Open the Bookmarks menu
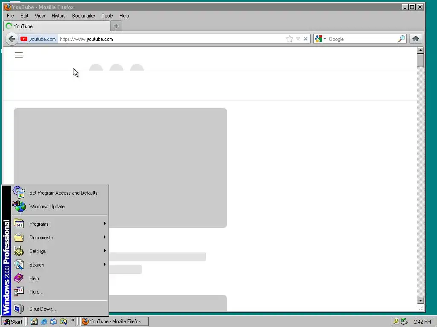 pyautogui.click(x=83, y=16)
